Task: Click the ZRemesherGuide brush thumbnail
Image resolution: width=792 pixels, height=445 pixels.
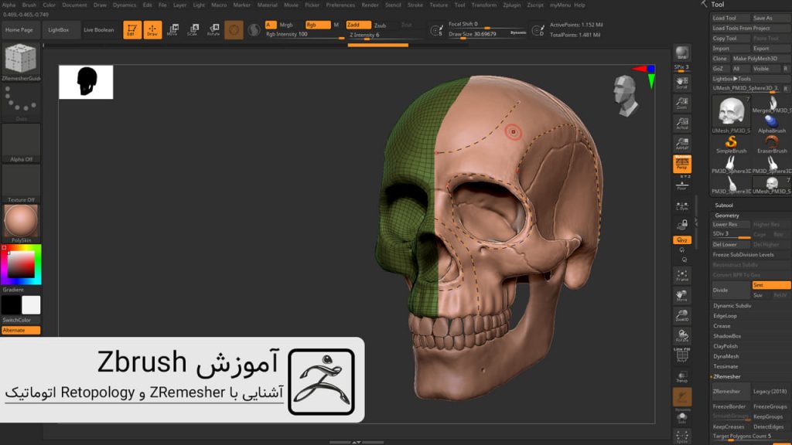Action: tap(21, 62)
